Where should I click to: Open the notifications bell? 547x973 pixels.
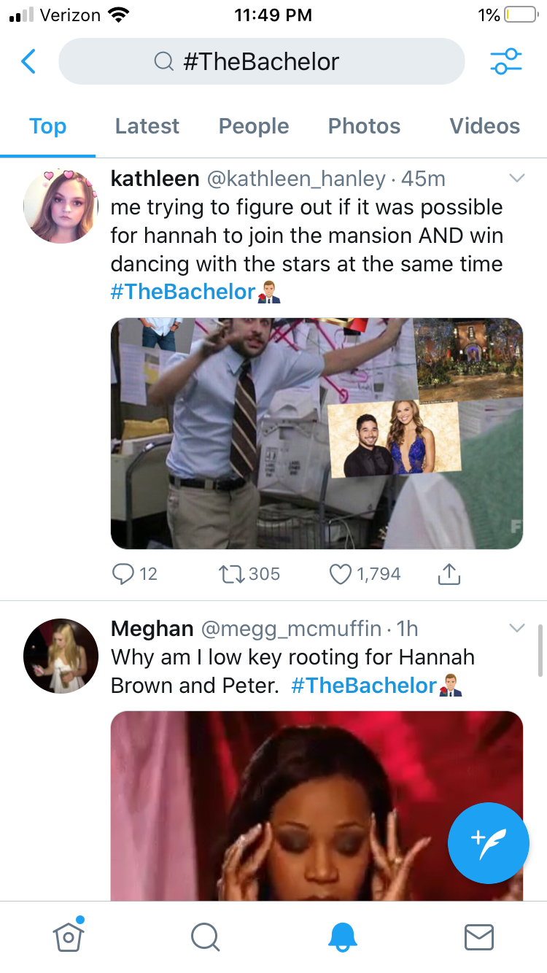tap(342, 936)
